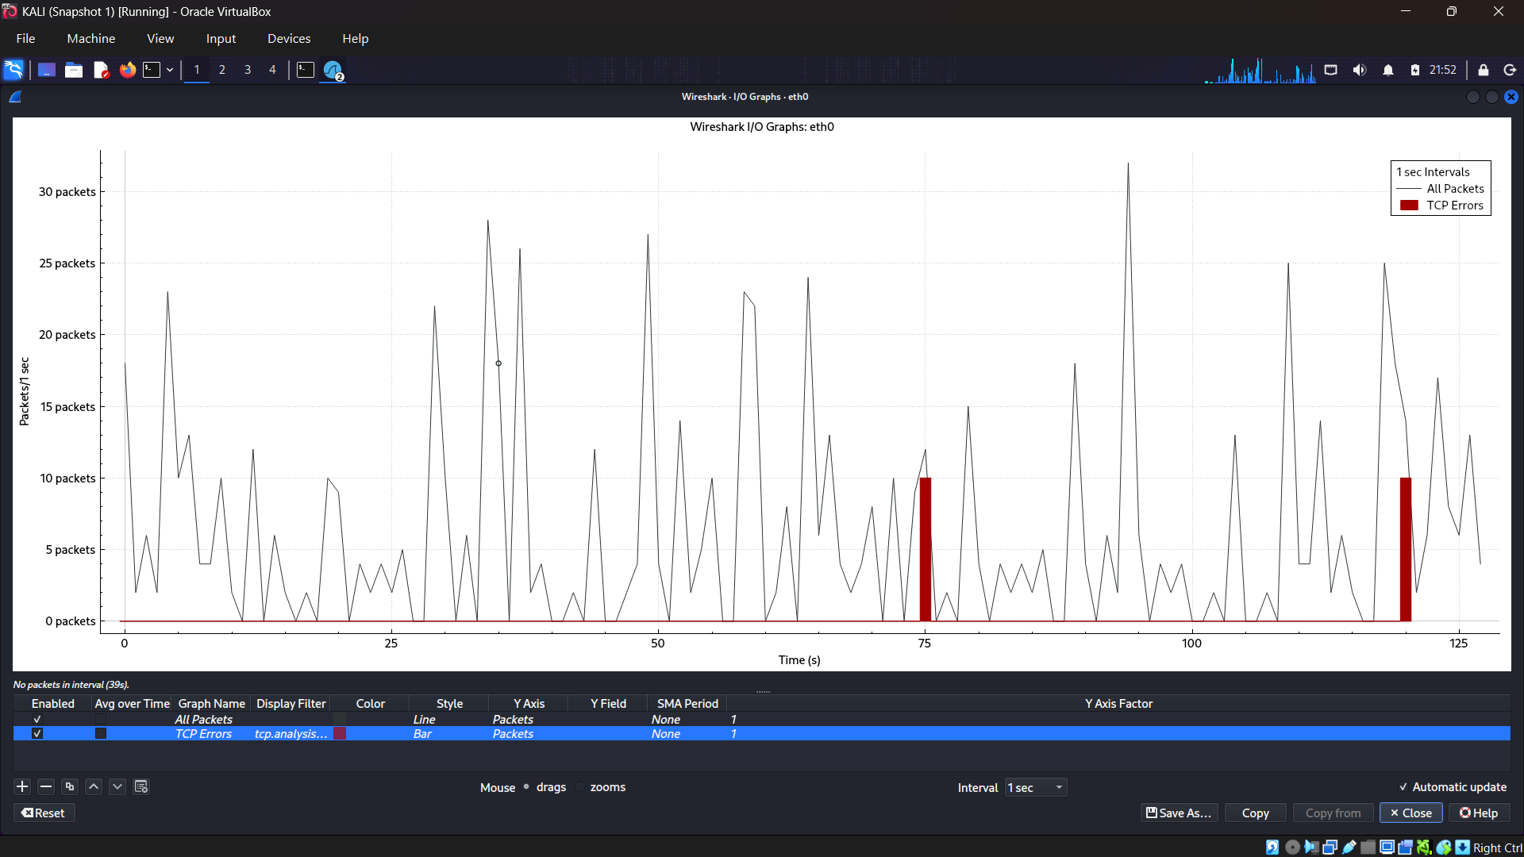Close the I/O Graphs window with the blue X

(x=1511, y=97)
